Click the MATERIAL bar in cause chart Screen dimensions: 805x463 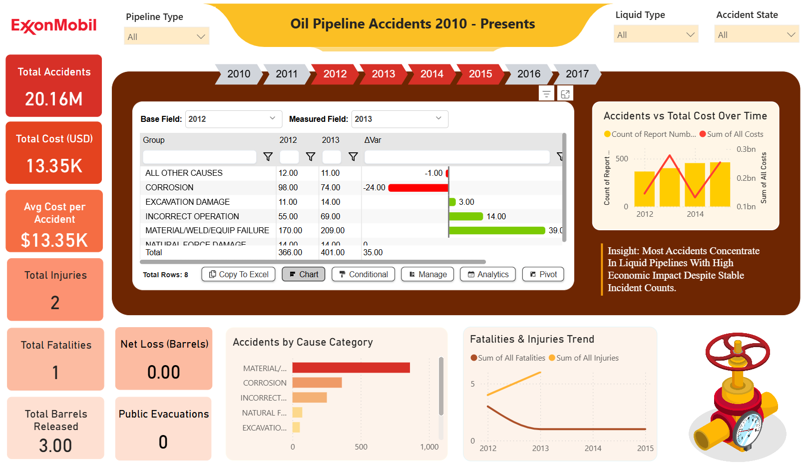pos(351,368)
